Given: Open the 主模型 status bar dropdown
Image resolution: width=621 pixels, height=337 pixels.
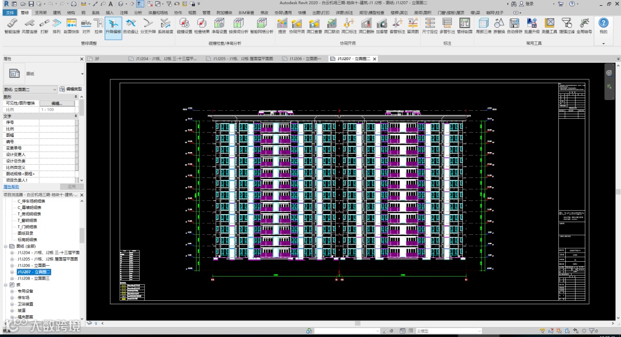Looking at the screenshot, I should (x=448, y=331).
